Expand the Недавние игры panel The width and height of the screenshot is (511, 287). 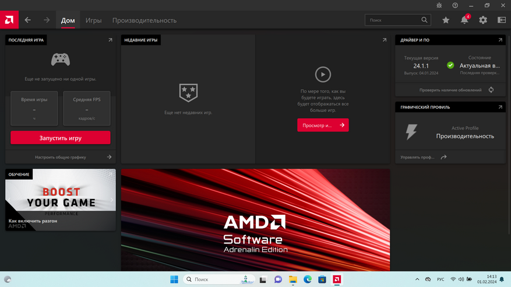click(384, 40)
